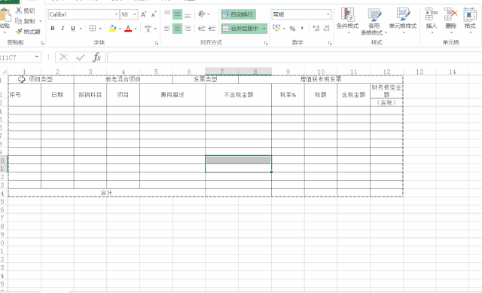
Task: Apply yellow fill color to cell
Action: pos(113,29)
